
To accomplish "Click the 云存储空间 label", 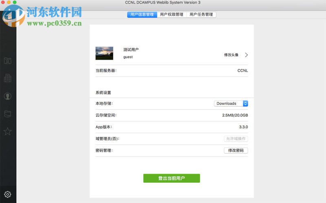I will coord(106,115).
